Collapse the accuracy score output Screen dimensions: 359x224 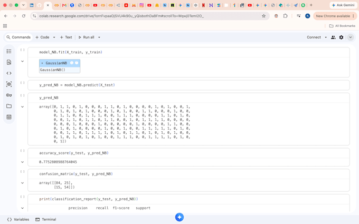coord(22,162)
